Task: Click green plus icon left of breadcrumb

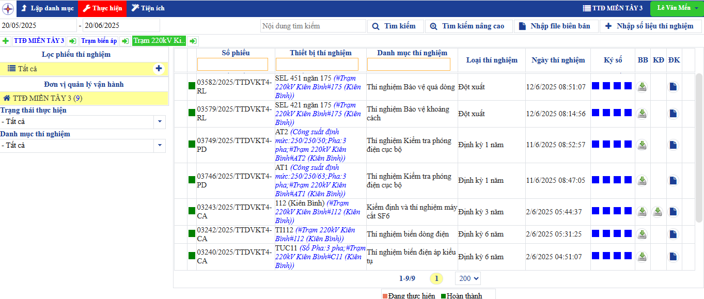Action: [x=6, y=41]
